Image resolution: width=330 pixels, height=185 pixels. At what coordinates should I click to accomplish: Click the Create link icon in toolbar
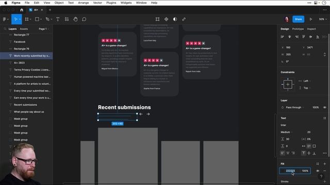(184, 20)
